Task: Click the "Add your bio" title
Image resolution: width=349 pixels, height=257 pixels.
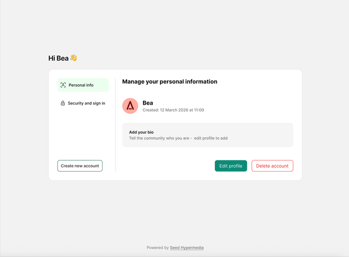Action: [141, 132]
